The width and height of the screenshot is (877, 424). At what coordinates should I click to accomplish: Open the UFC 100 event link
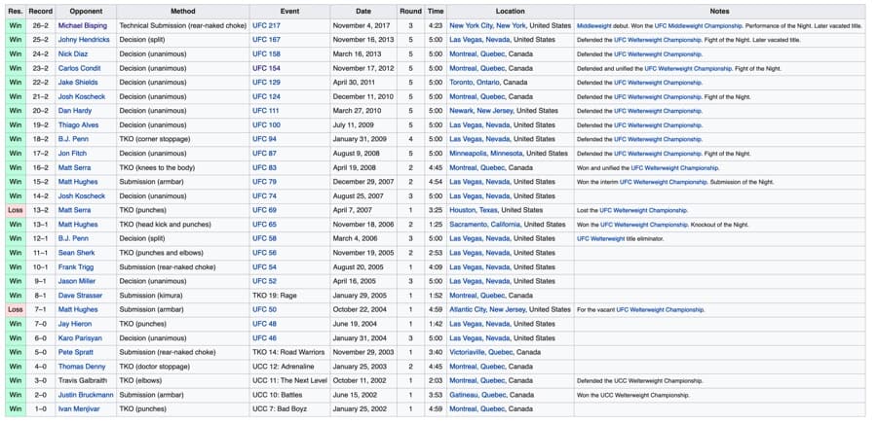266,125
